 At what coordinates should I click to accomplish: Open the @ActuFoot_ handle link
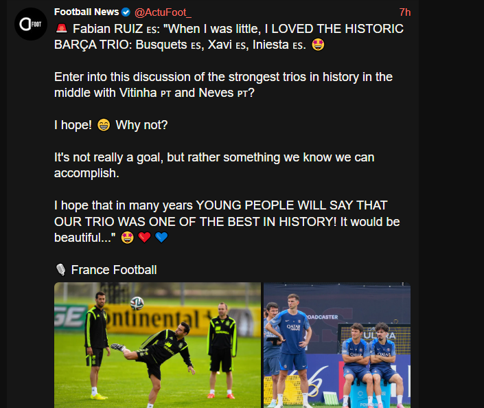(163, 12)
